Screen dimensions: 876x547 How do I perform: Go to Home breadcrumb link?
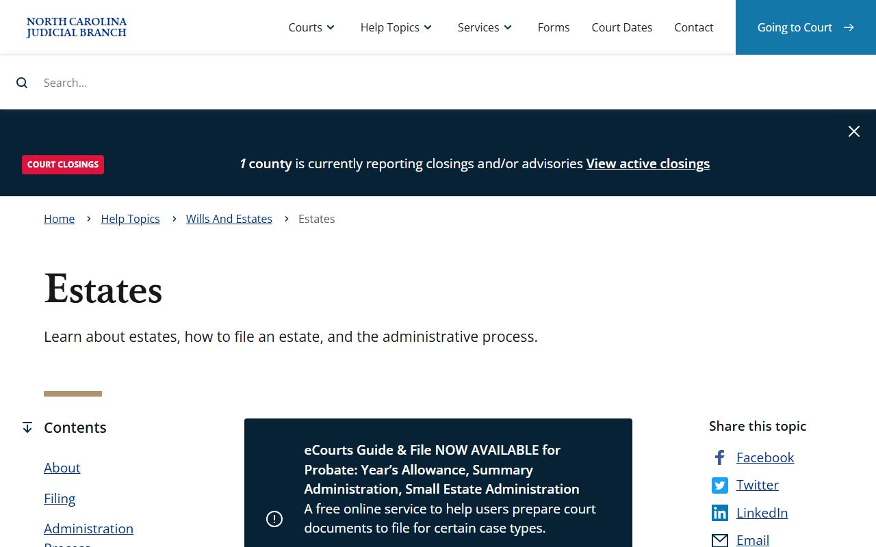[x=60, y=219]
